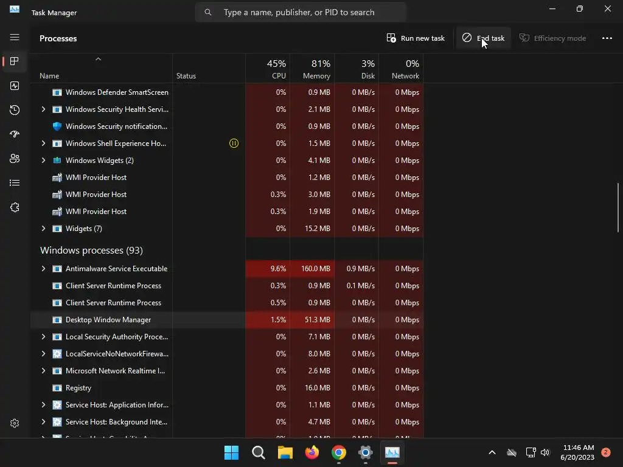The width and height of the screenshot is (623, 467).
Task: Click the vertical scrollbar thumb of process list
Action: tap(618, 207)
